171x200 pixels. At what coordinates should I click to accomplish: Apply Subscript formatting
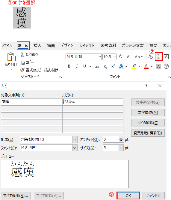pyautogui.click(x=105, y=66)
